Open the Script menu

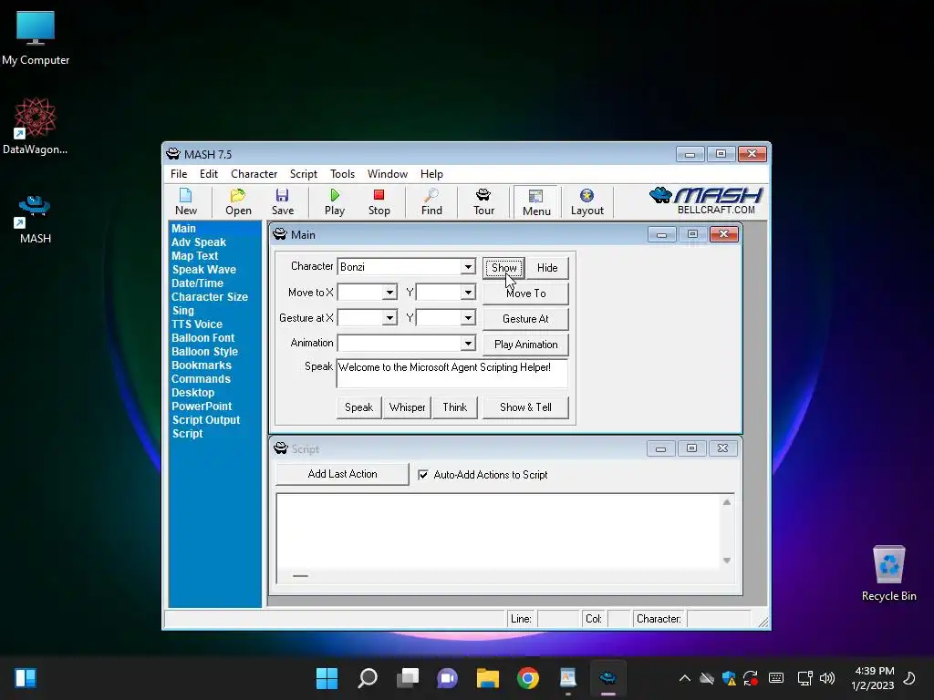[x=303, y=174]
